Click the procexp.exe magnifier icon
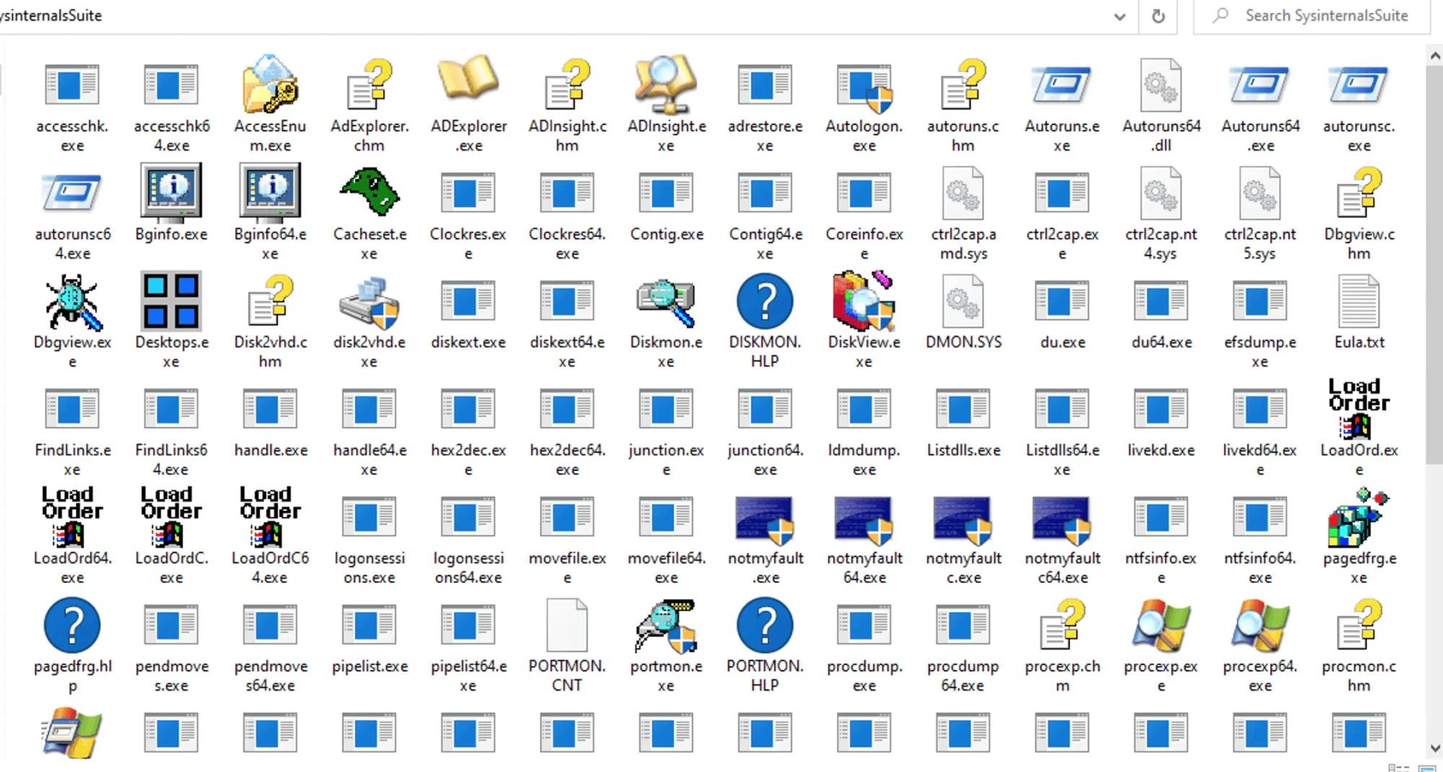This screenshot has height=772, width=1443. [x=1161, y=626]
